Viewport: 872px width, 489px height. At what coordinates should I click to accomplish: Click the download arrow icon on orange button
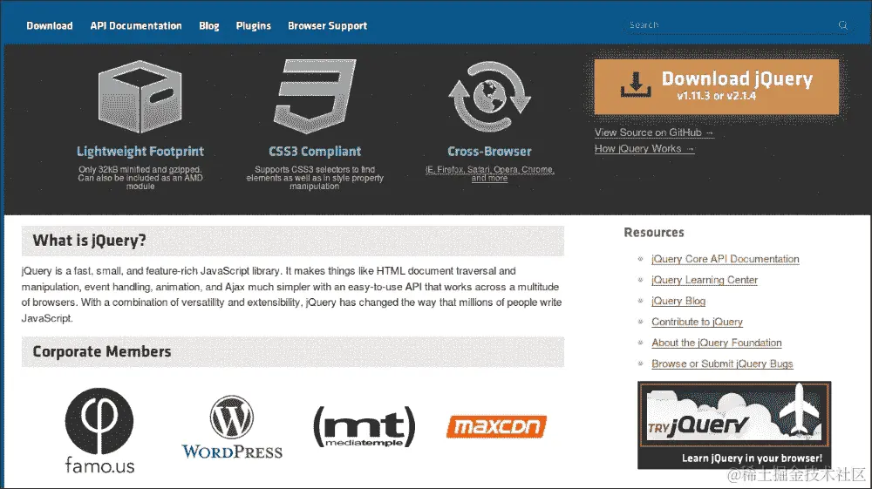pyautogui.click(x=636, y=84)
